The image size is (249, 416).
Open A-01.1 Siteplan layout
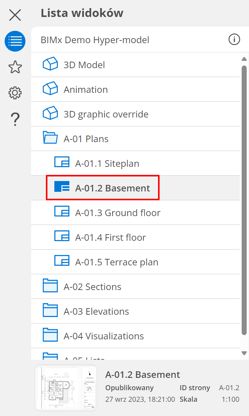click(x=107, y=163)
